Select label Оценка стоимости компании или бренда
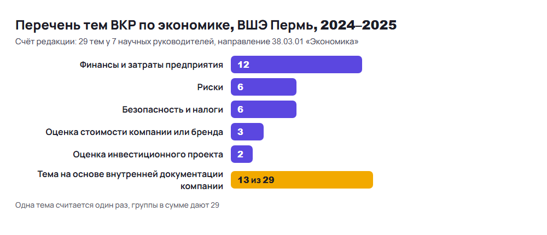Viewport: 547px width, 235px height. (135, 132)
